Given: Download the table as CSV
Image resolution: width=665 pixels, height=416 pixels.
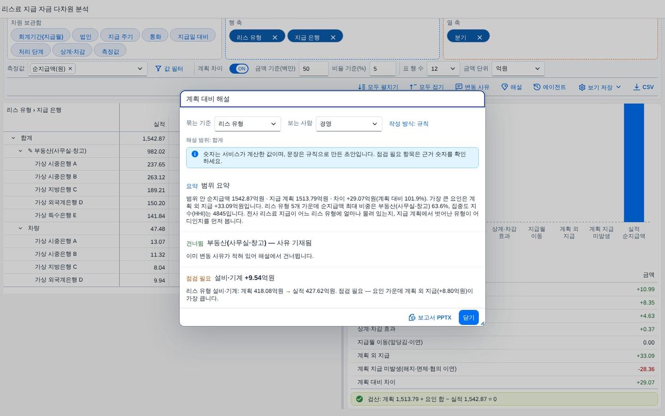Looking at the screenshot, I should coord(644,87).
